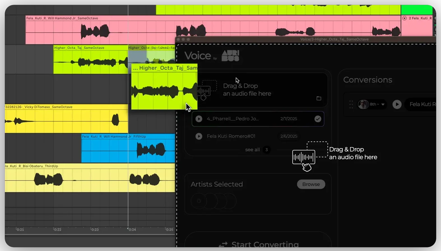The width and height of the screenshot is (441, 251).
Task: Click the Auribus logo in Voice header
Action: (x=230, y=55)
